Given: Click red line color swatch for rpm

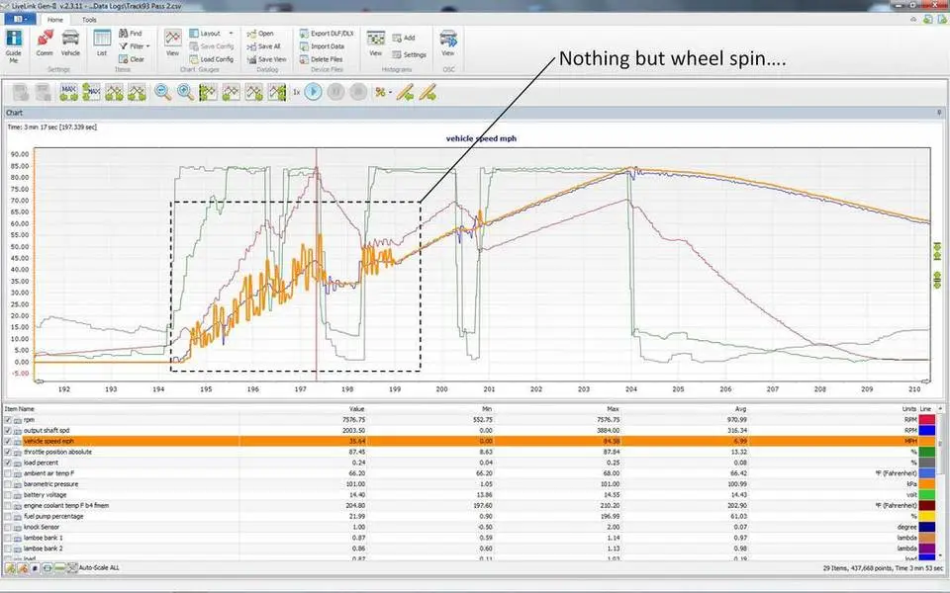Looking at the screenshot, I should click(927, 419).
